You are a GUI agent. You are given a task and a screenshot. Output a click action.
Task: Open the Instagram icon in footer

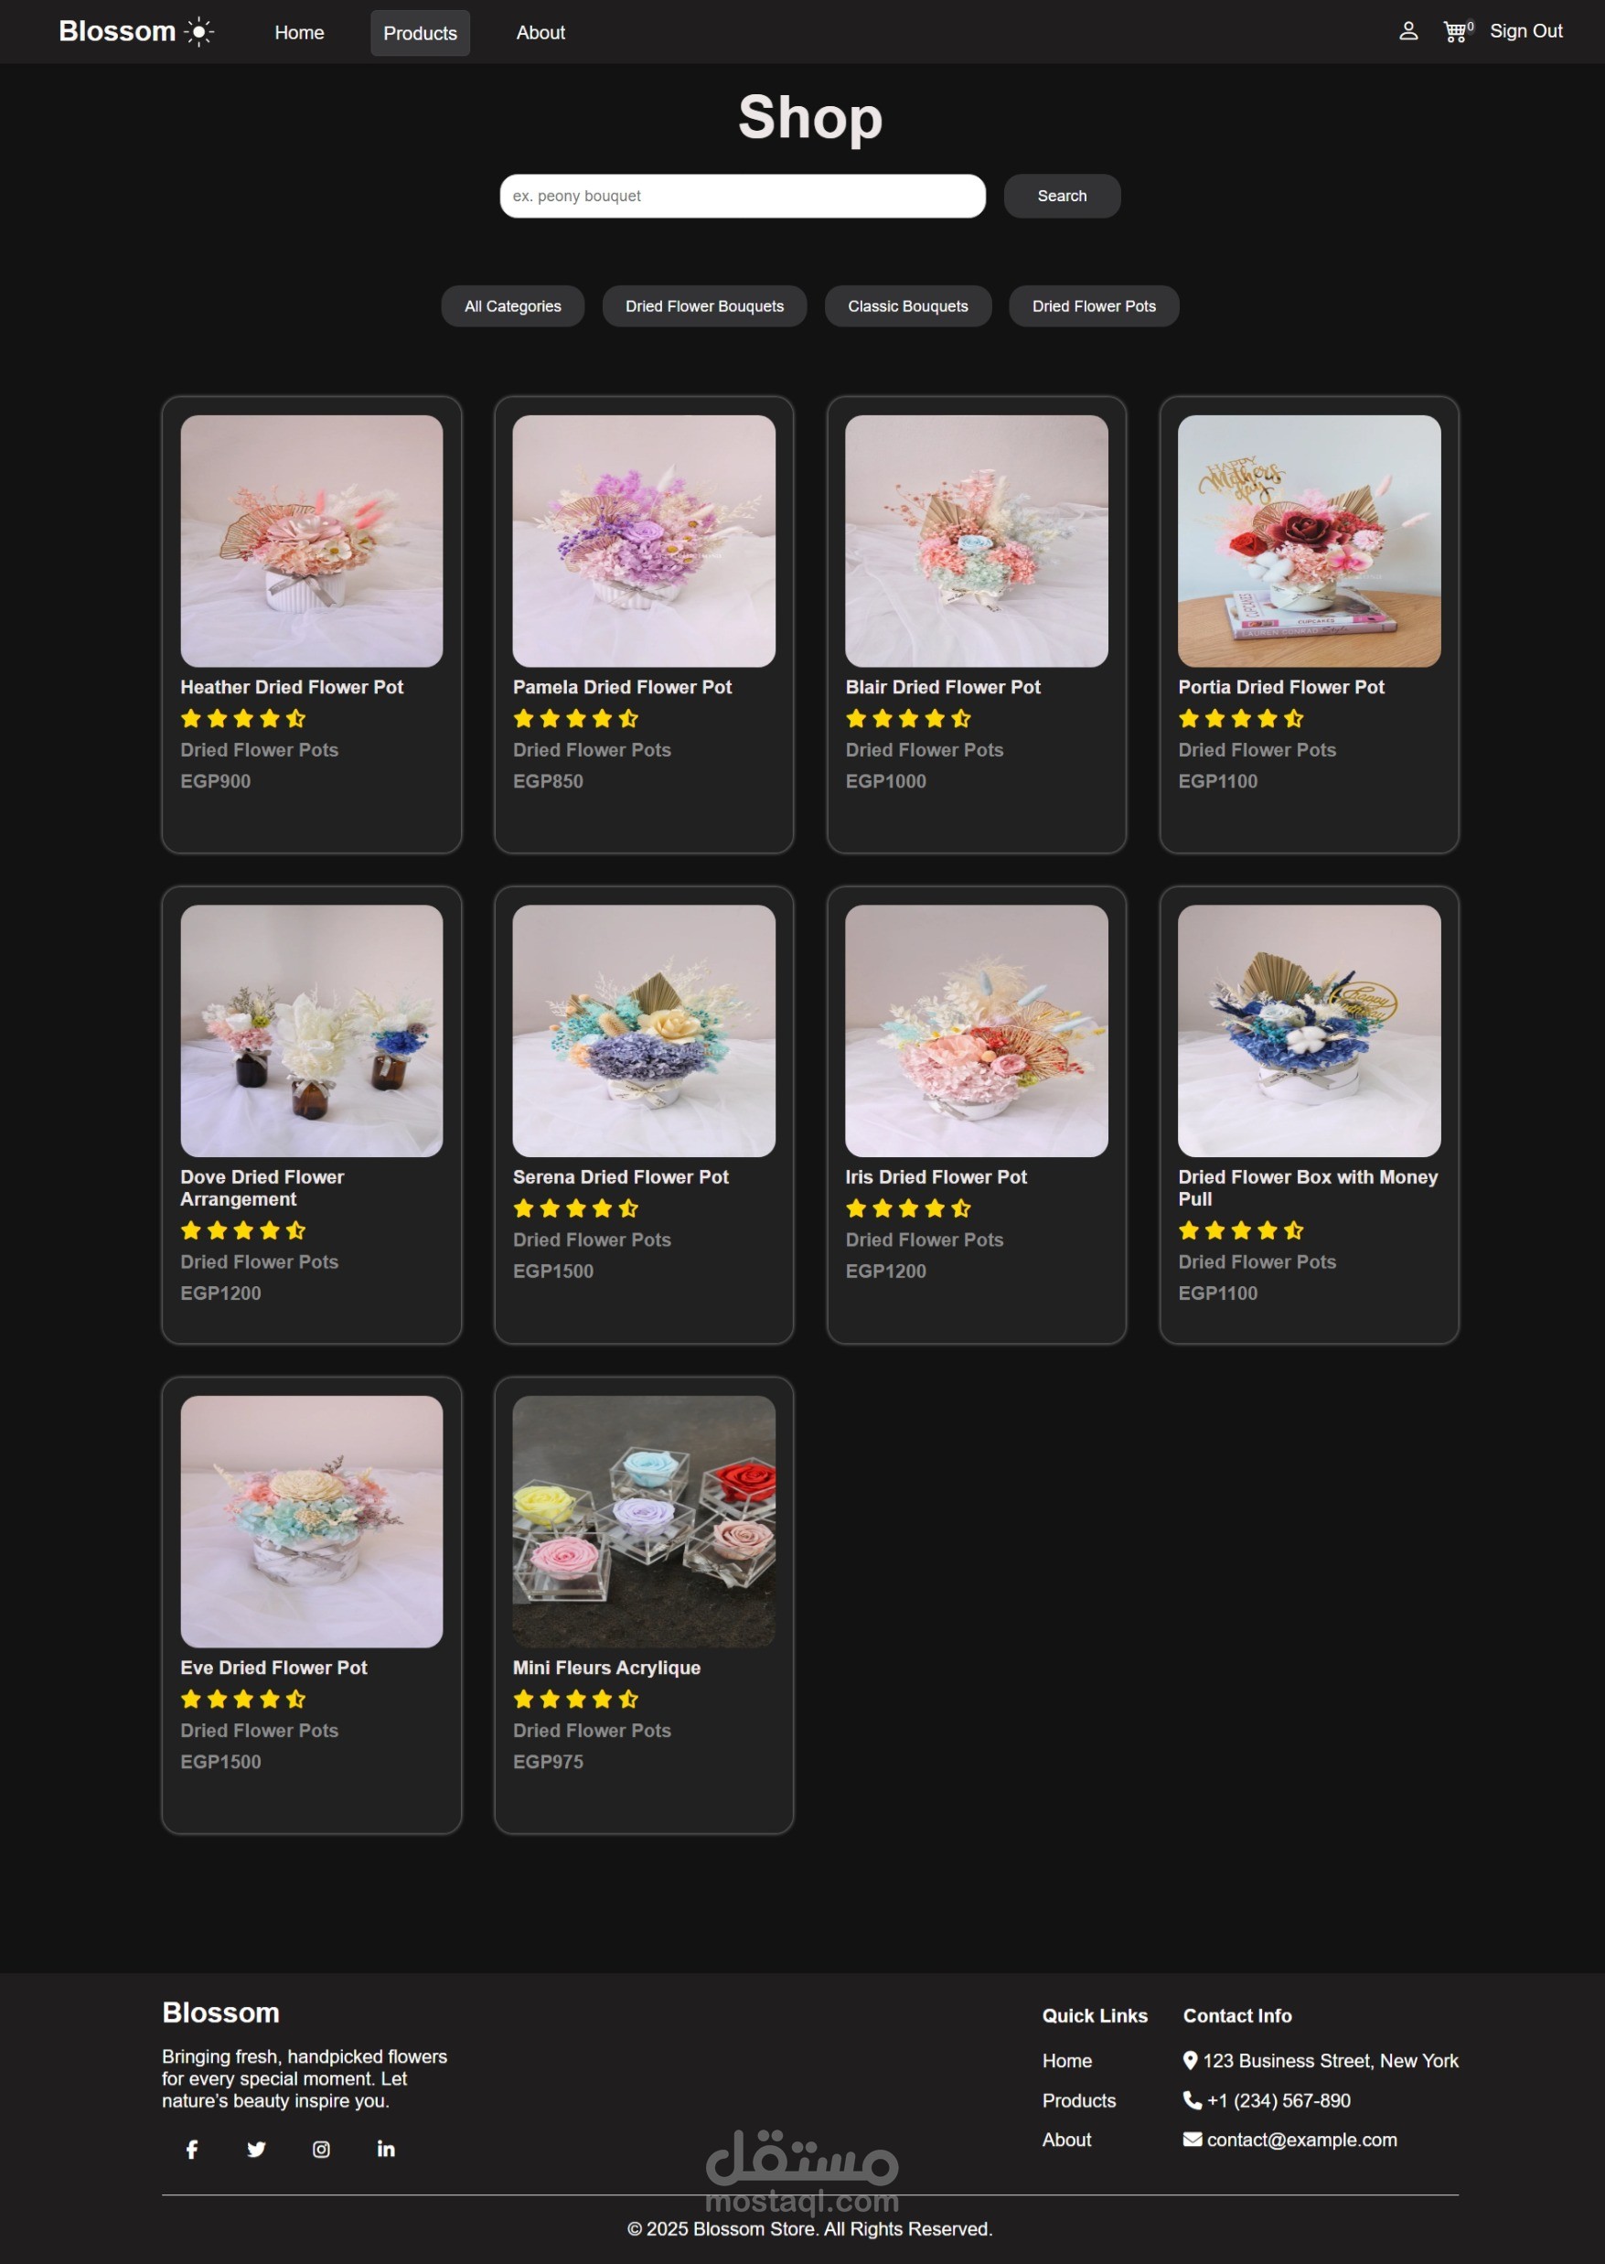pos(321,2149)
